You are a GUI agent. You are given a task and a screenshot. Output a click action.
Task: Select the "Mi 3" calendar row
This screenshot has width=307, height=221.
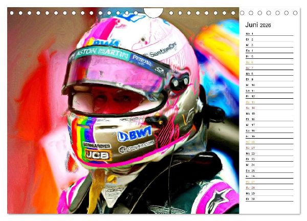tap(270, 45)
